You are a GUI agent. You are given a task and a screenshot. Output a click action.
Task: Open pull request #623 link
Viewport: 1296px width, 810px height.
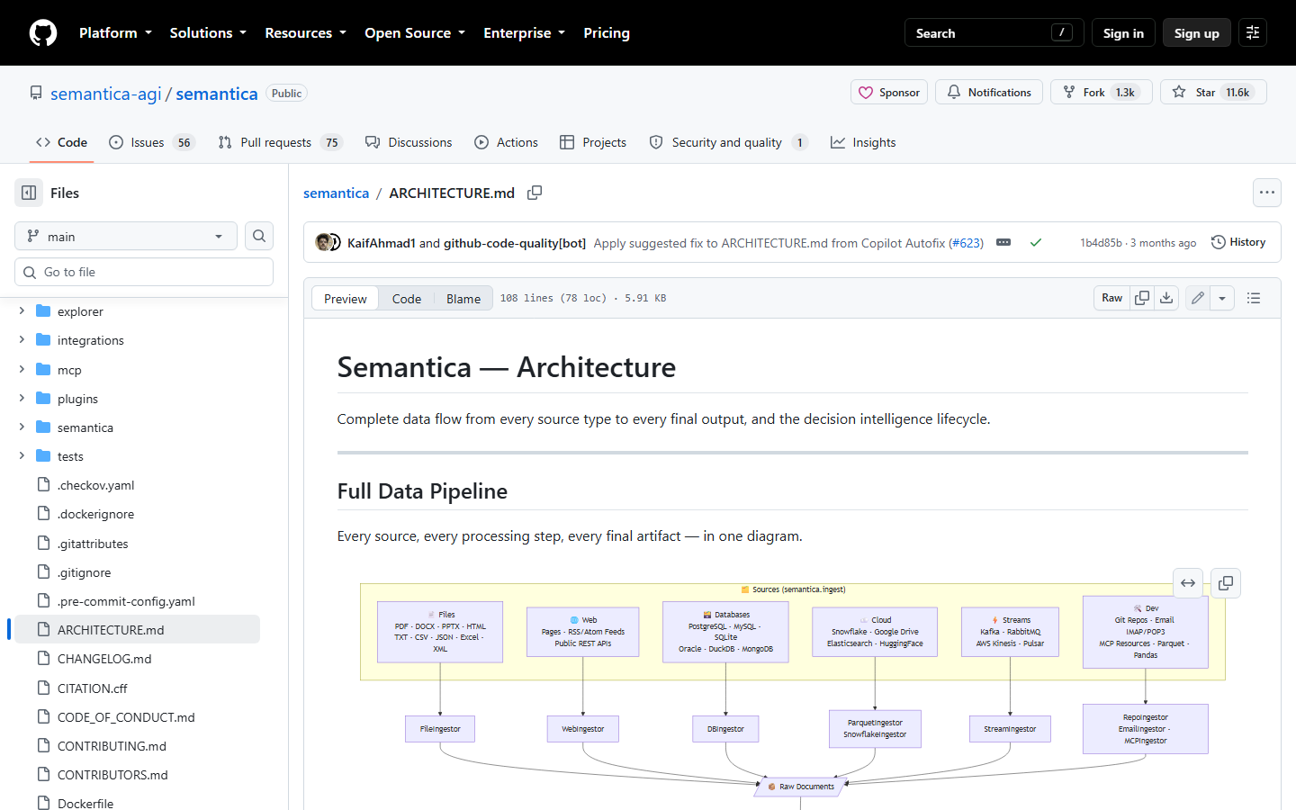(967, 243)
